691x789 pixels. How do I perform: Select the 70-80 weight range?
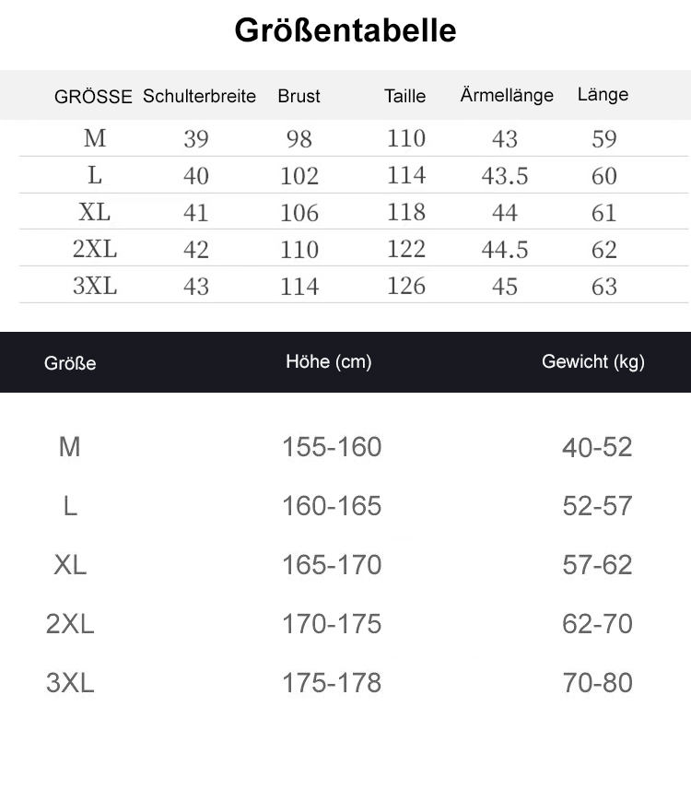597,683
